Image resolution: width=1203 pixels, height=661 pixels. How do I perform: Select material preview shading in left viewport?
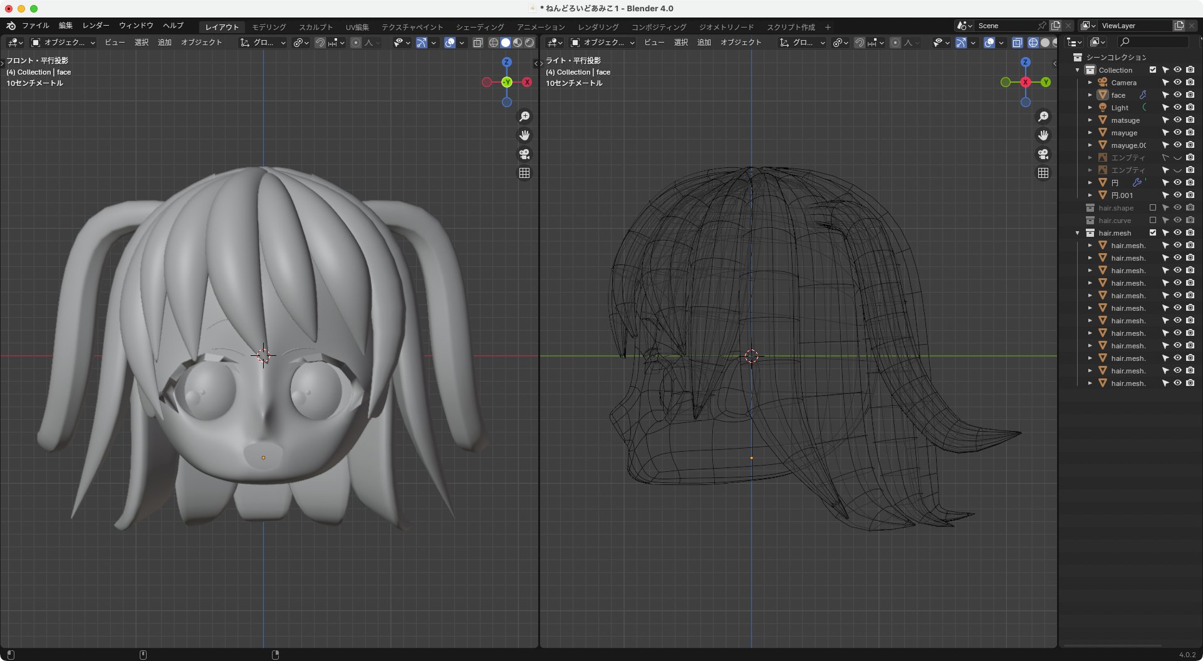pyautogui.click(x=518, y=43)
